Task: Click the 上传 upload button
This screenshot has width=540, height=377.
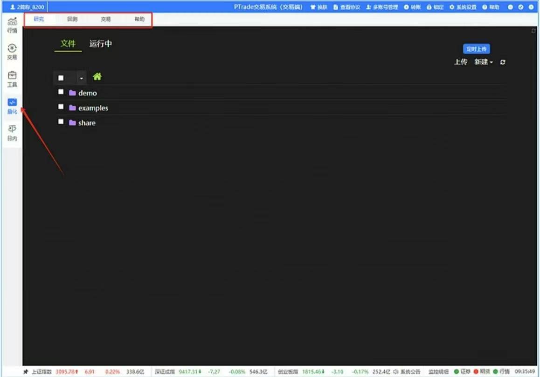Action: tap(461, 62)
